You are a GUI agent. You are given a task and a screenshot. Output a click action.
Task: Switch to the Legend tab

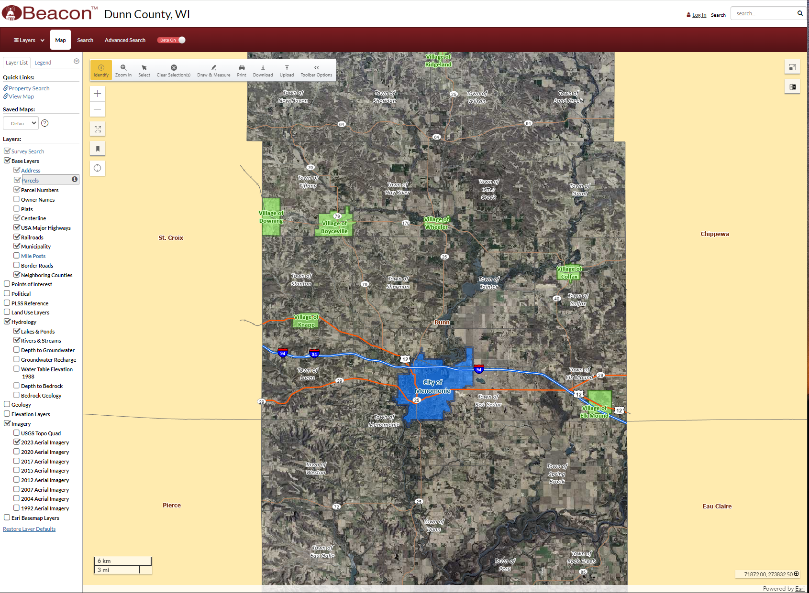click(x=43, y=62)
